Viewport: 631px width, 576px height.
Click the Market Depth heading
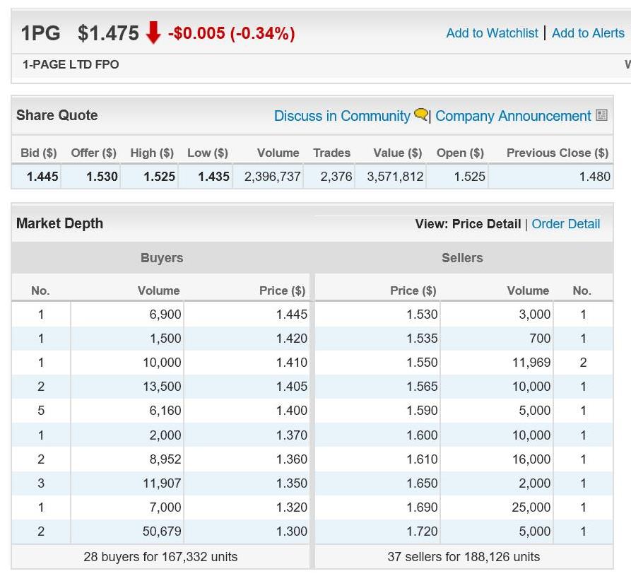[59, 223]
